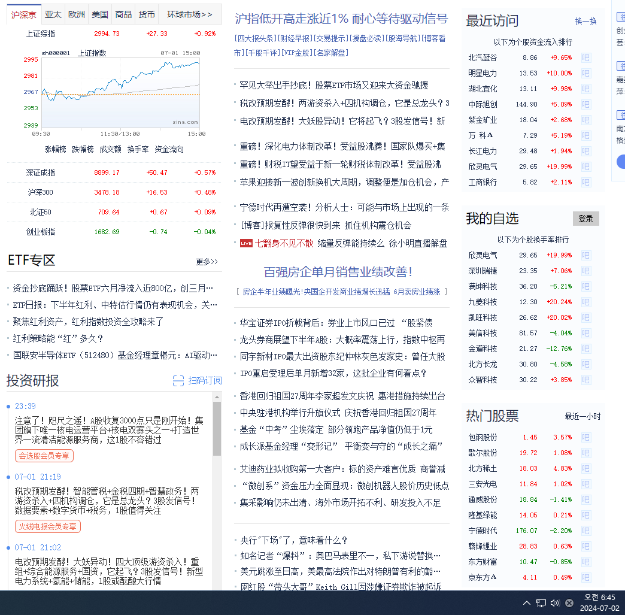Click the QR scan icon beside 扫码订阅

[x=178, y=381]
